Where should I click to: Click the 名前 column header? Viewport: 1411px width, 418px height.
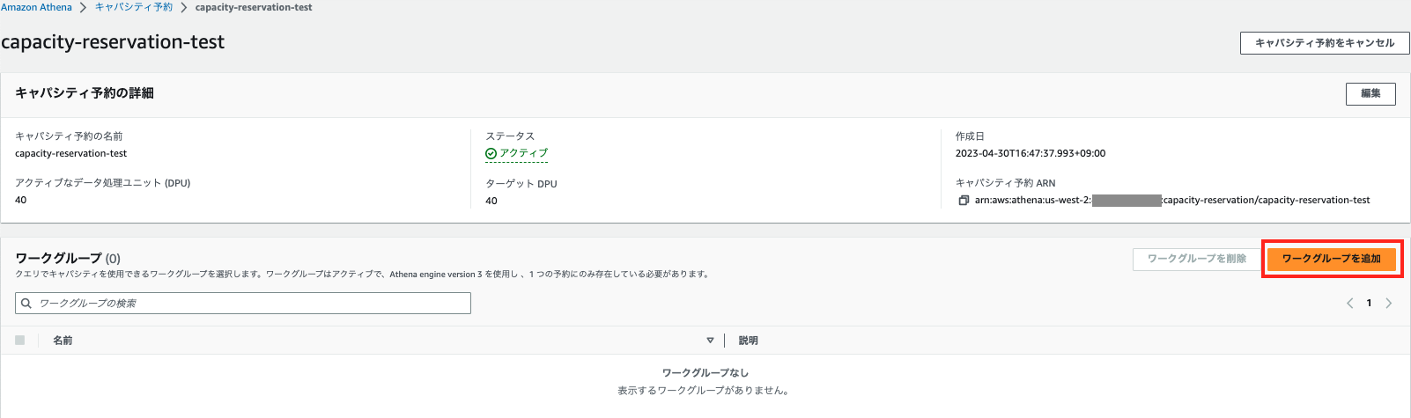click(x=63, y=341)
